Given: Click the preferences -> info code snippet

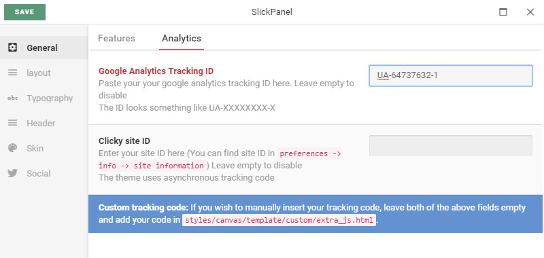Looking at the screenshot, I should tap(220, 160).
